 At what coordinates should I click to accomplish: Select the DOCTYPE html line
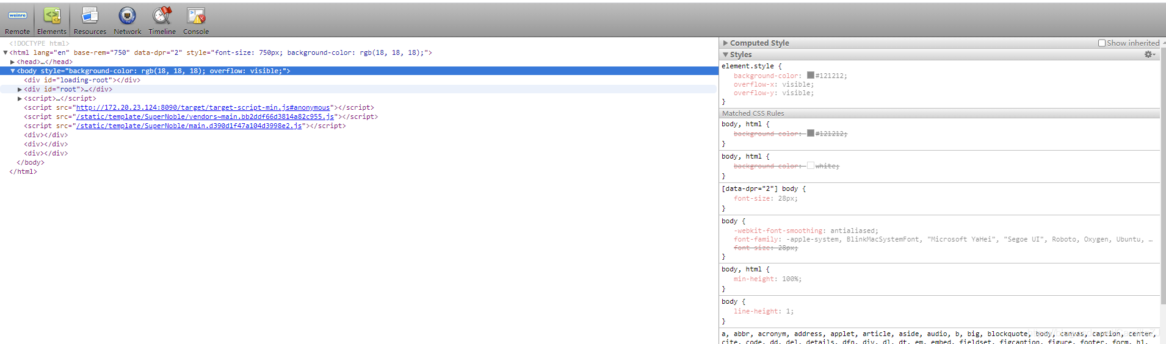tap(39, 43)
